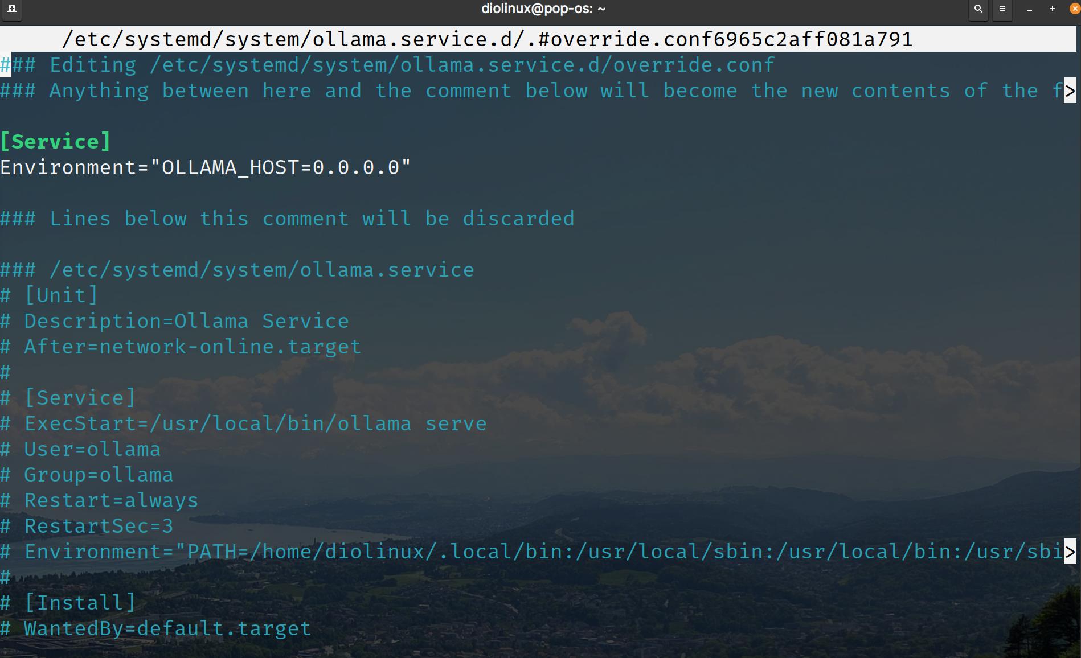Open the terminal search icon
Image resolution: width=1081 pixels, height=658 pixels.
coord(978,9)
